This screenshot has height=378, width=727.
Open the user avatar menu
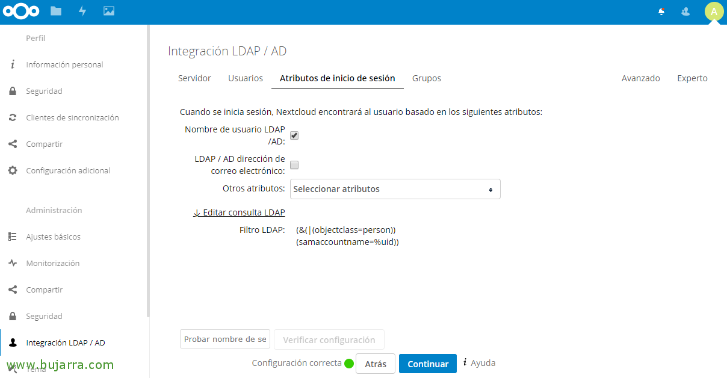coord(714,11)
